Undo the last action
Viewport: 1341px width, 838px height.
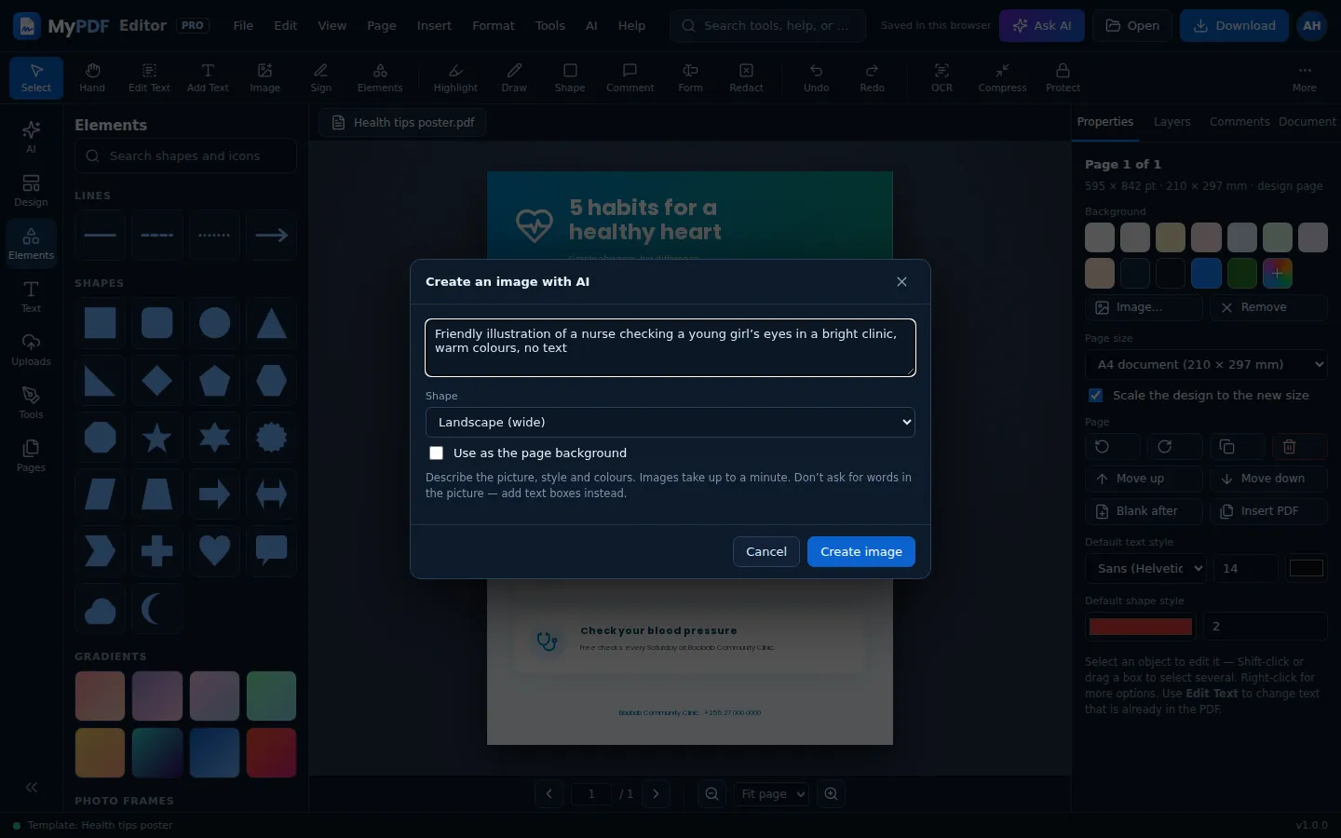(817, 77)
